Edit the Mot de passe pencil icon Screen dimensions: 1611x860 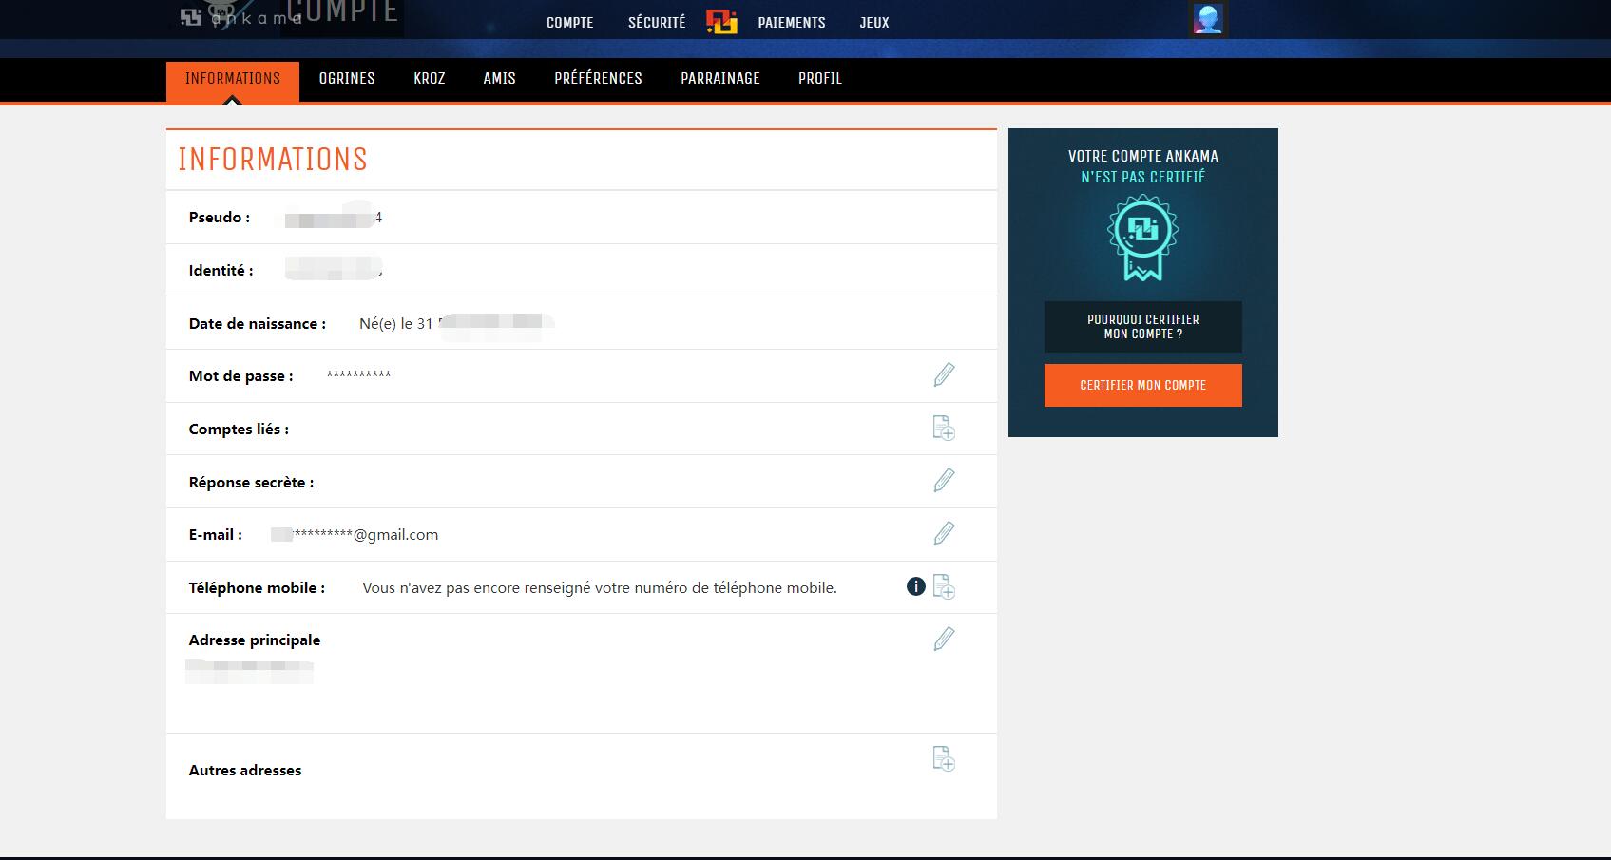(944, 374)
